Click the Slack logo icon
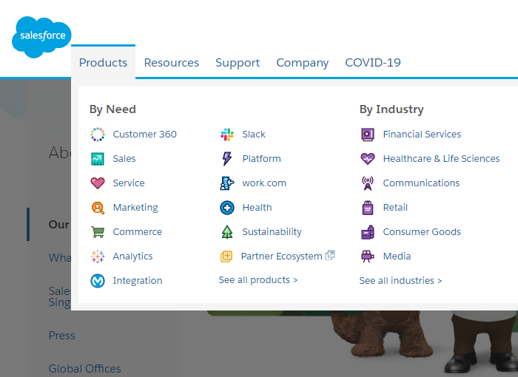 227,135
